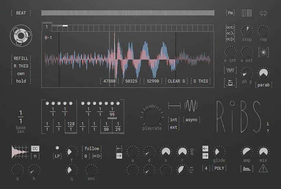Open the 'parab' window shape dropdown
The image size is (281, 189).
[x=263, y=85]
